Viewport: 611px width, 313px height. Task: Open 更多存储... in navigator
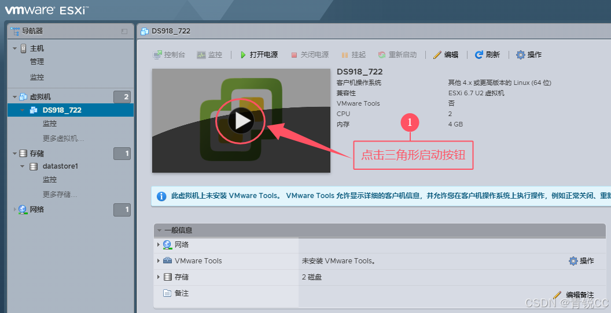60,195
